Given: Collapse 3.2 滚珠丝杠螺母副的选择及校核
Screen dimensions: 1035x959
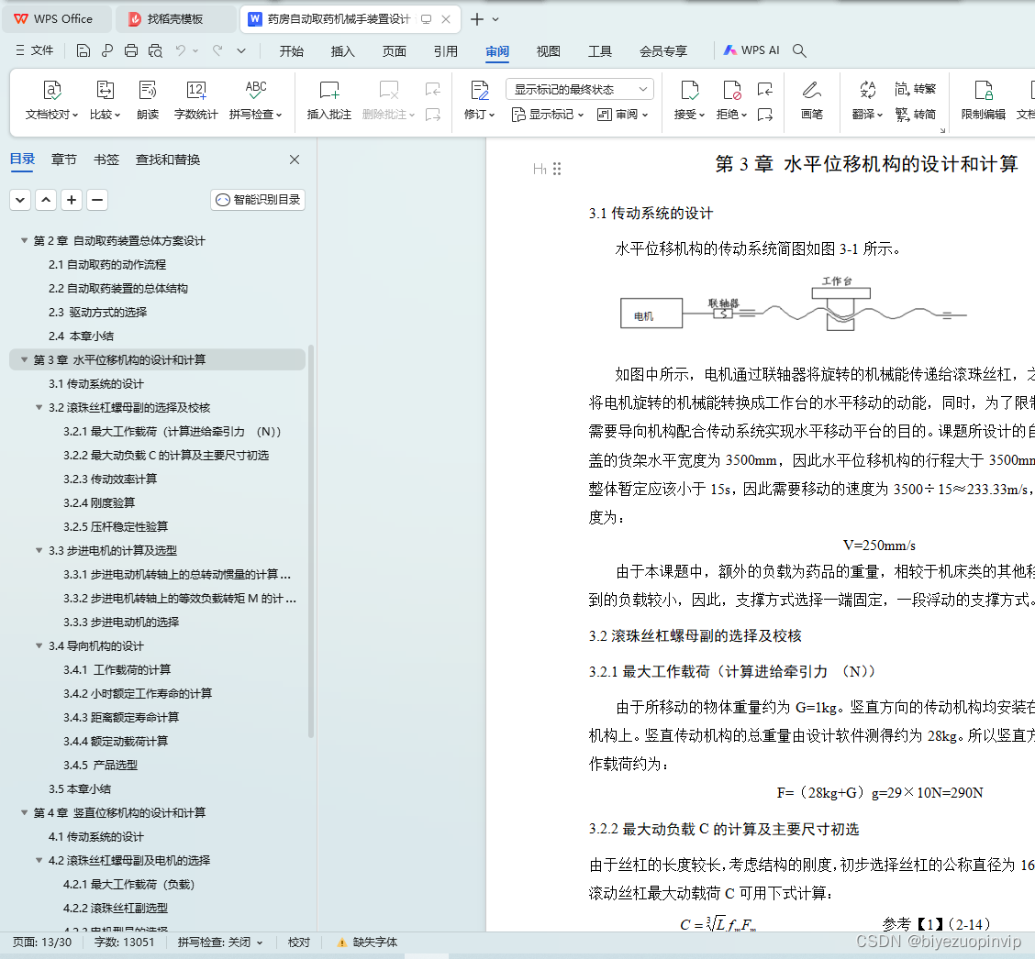Looking at the screenshot, I should coord(39,408).
